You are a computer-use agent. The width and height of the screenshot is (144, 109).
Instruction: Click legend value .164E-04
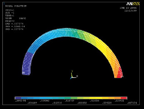click(x=20, y=101)
